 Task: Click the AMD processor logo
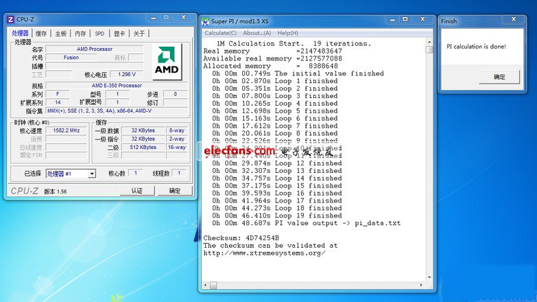click(x=167, y=61)
